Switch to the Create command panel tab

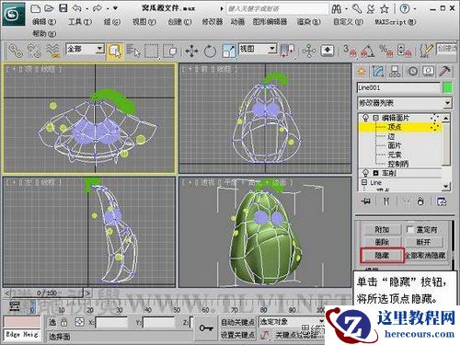pyautogui.click(x=362, y=72)
